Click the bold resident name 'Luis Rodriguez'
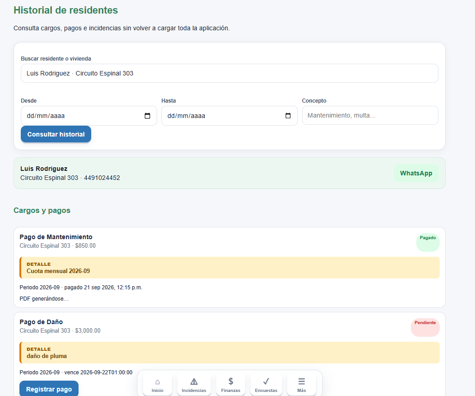Image resolution: width=475 pixels, height=396 pixels. [x=44, y=169]
